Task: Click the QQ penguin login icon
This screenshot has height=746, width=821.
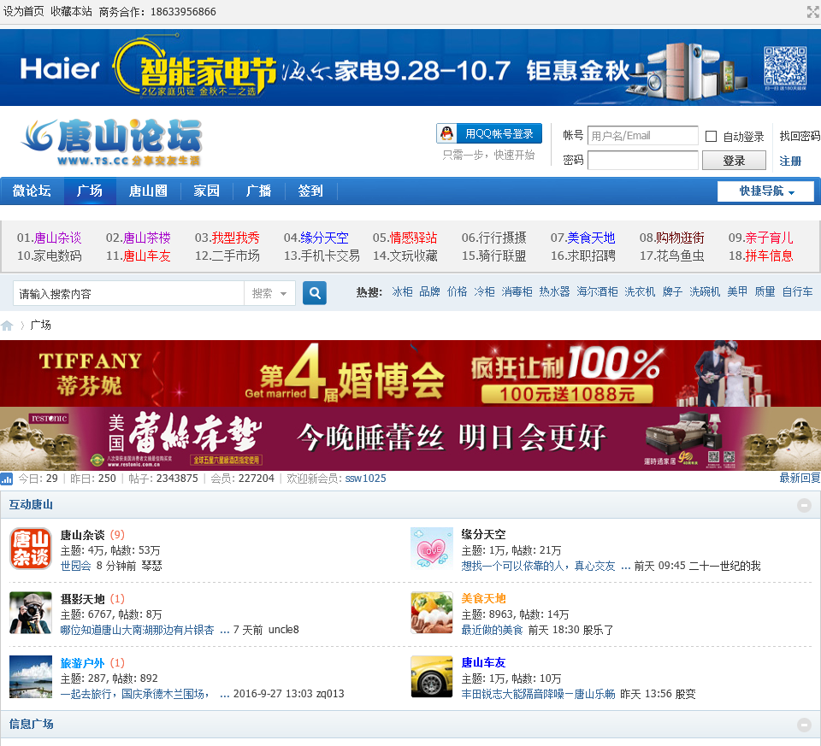Action: (446, 133)
